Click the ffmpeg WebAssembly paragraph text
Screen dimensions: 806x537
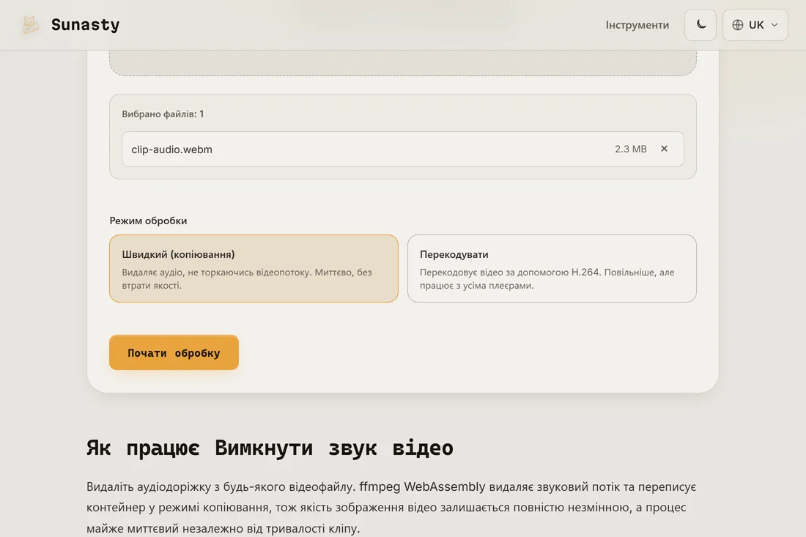(391, 507)
